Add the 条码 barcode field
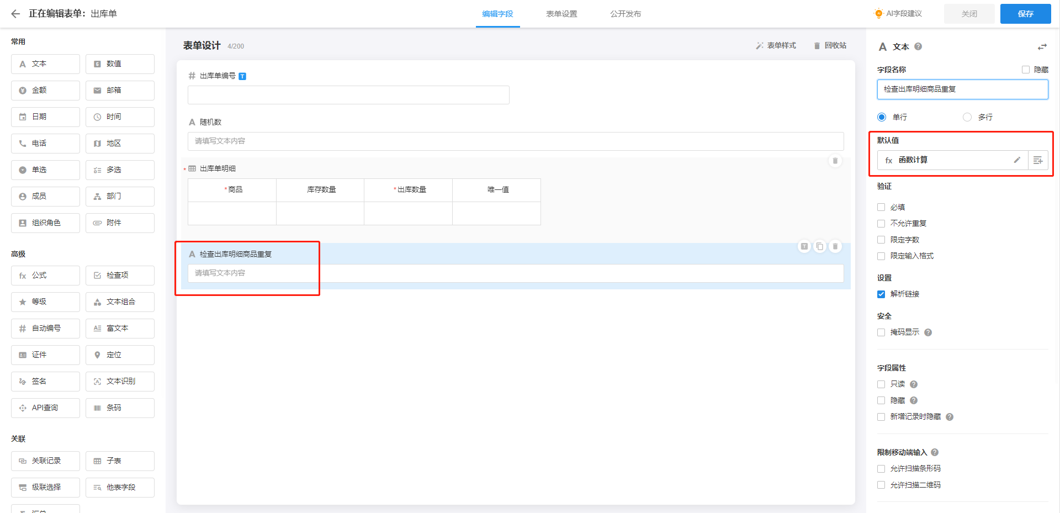 120,408
